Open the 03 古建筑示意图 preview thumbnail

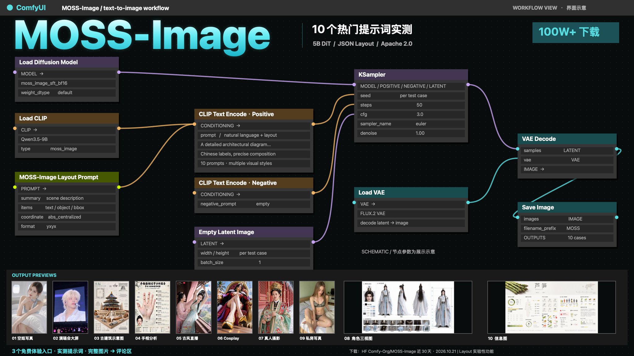pos(111,307)
